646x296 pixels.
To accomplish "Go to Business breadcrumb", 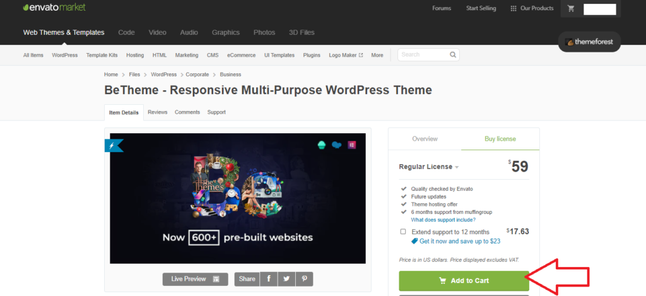I will point(231,74).
